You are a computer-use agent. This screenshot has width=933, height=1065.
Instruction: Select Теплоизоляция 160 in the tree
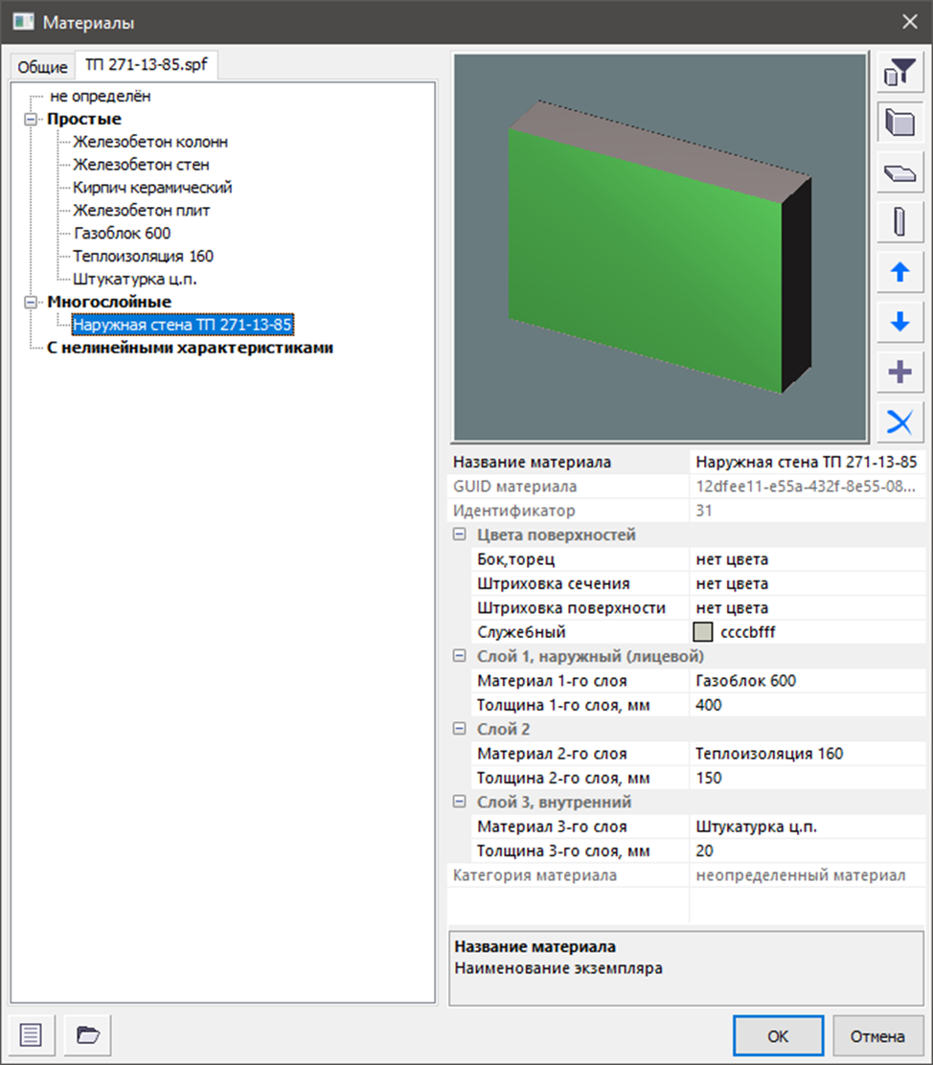coord(143,256)
